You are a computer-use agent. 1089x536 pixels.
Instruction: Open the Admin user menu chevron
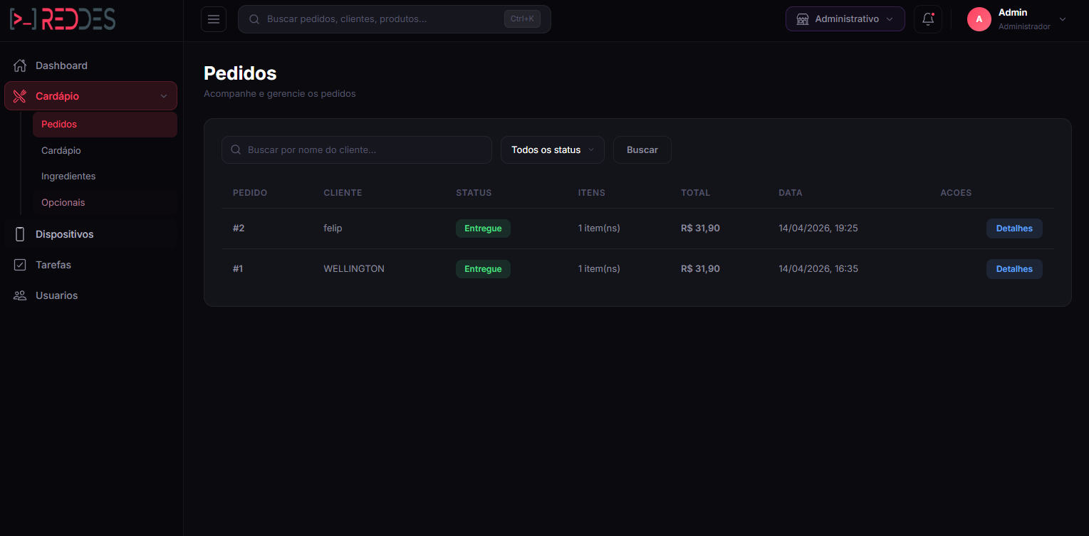click(1063, 19)
